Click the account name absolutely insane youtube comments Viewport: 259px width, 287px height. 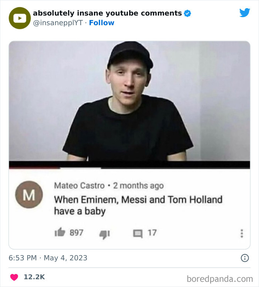pos(107,13)
